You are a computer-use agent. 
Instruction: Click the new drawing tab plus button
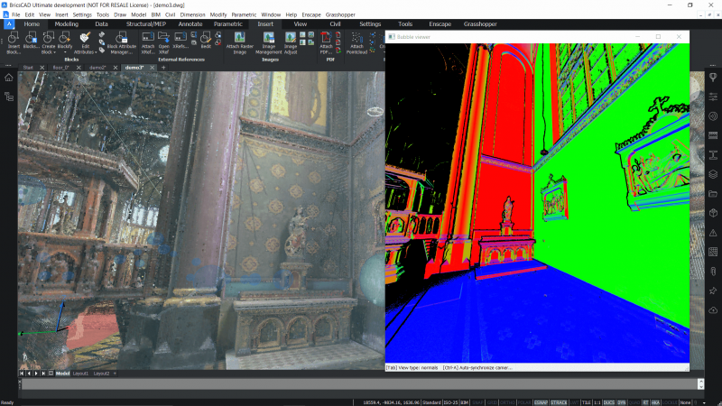pyautogui.click(x=163, y=68)
